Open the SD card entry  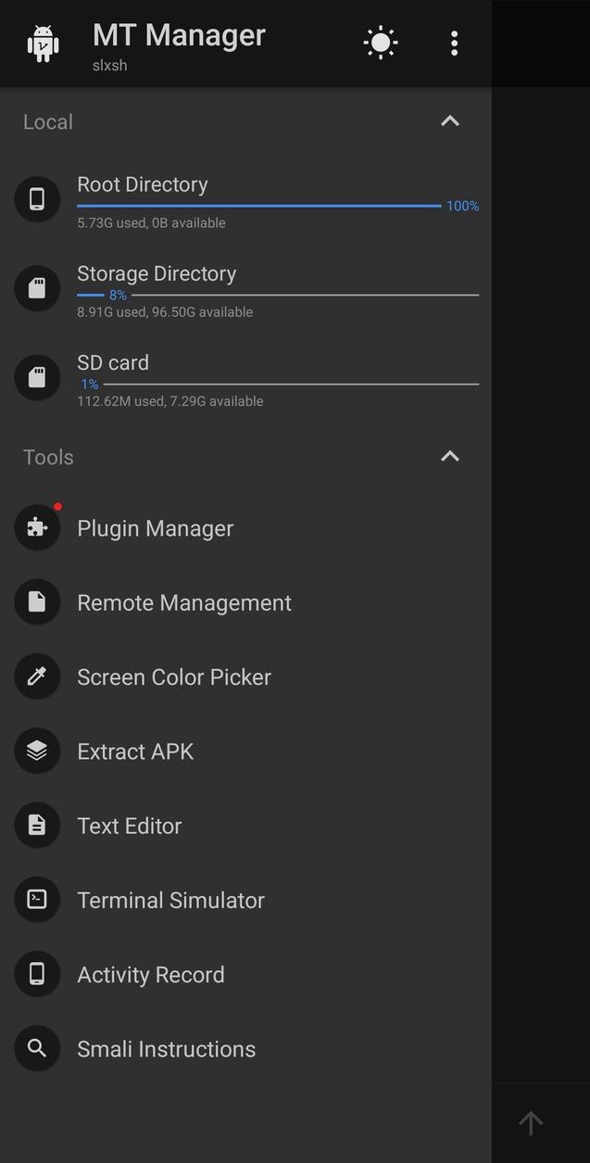click(113, 362)
